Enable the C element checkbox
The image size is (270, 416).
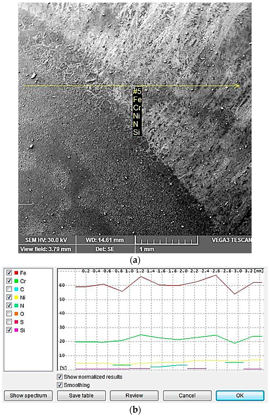tap(9, 289)
